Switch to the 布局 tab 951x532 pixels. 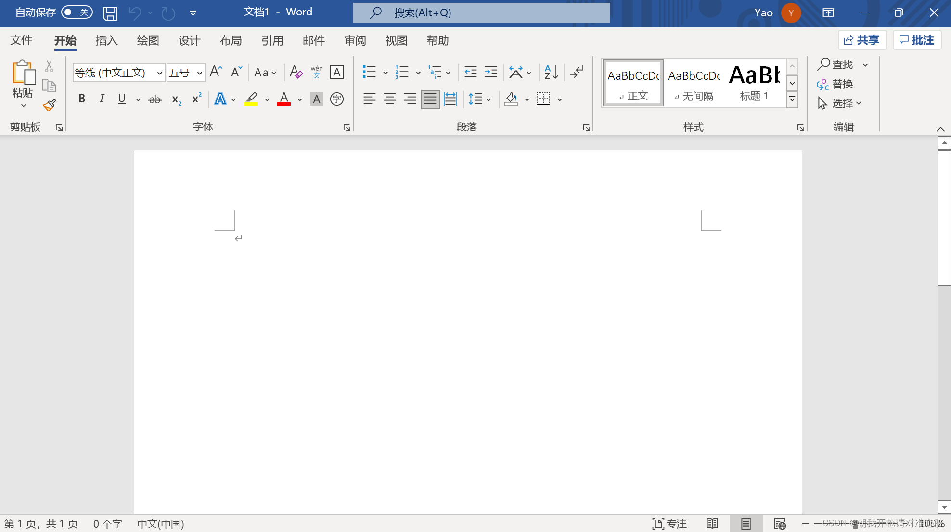click(x=231, y=40)
